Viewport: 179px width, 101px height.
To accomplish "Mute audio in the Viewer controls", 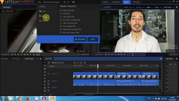I will [112, 54].
